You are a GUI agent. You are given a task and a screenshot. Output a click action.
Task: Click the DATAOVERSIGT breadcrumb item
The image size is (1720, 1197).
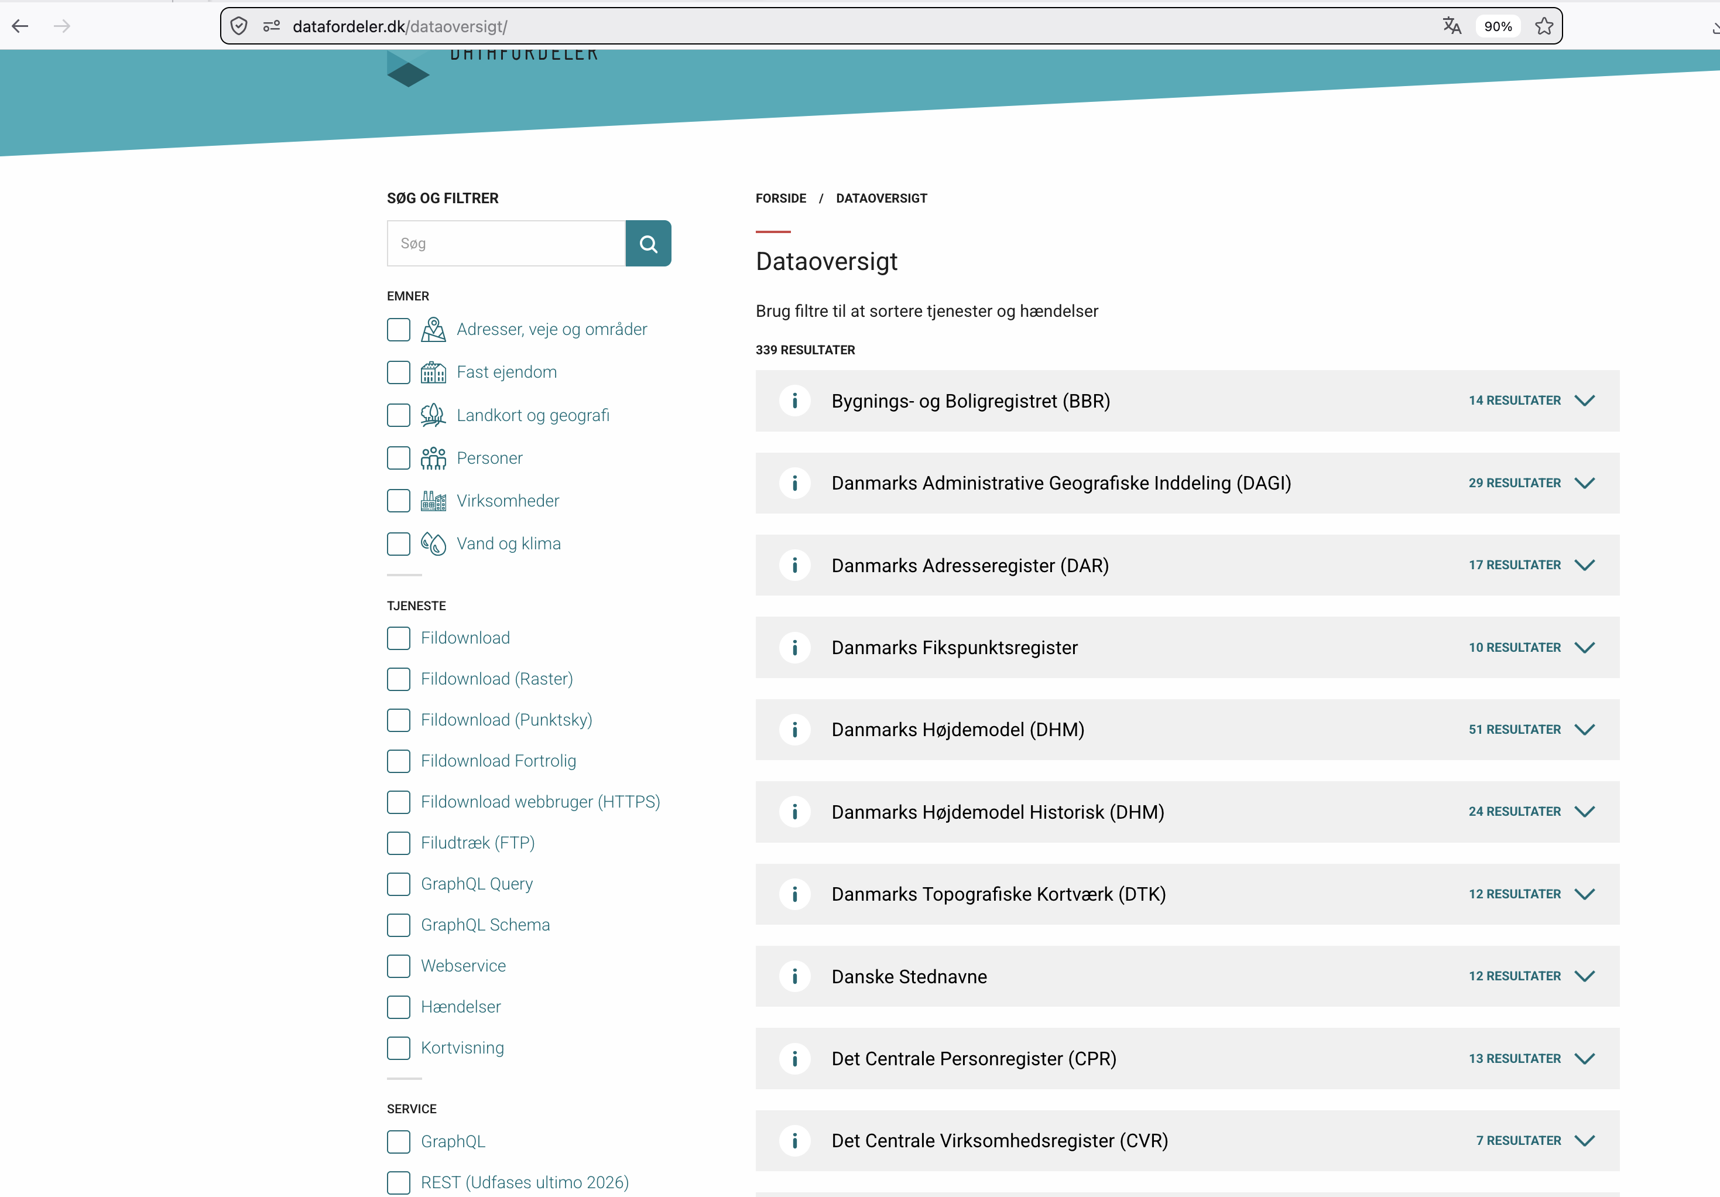click(x=881, y=199)
